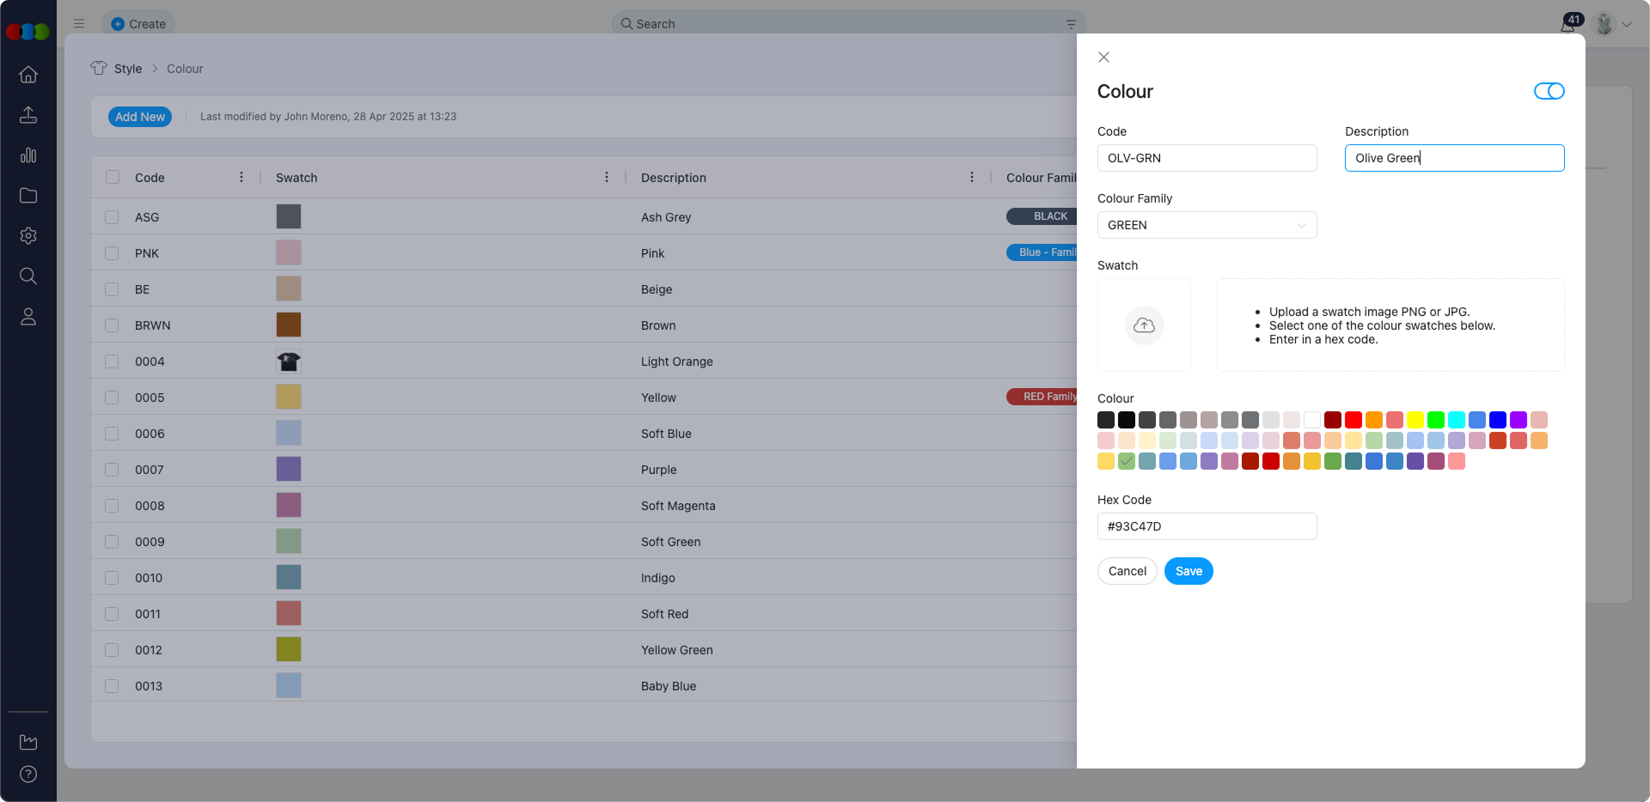1650x802 pixels.
Task: Toggle the Colour active switch
Action: tap(1549, 91)
